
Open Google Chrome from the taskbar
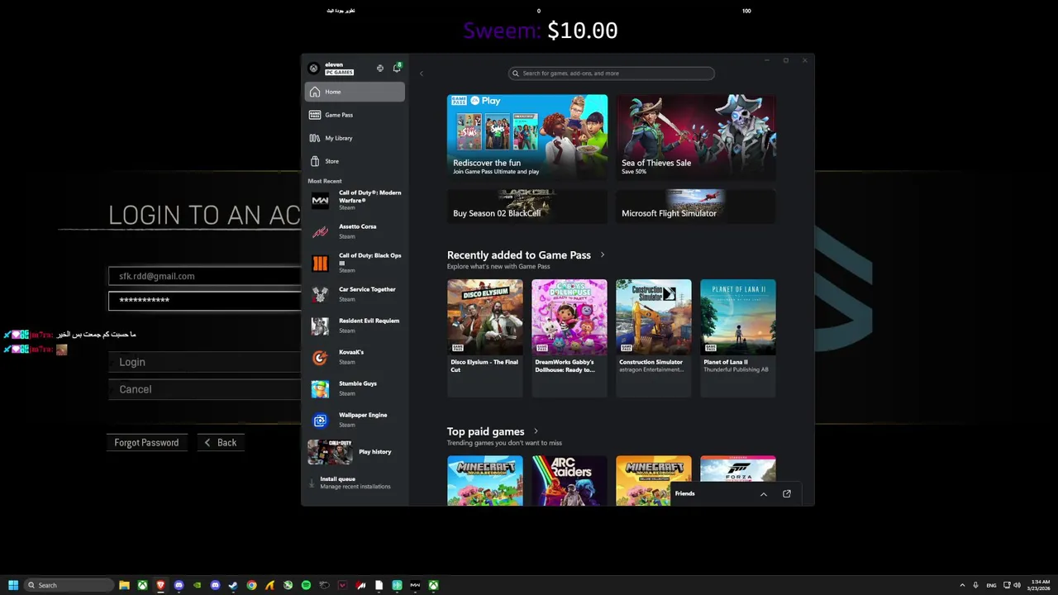[251, 585]
